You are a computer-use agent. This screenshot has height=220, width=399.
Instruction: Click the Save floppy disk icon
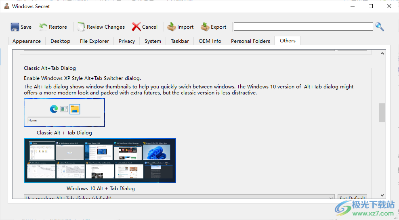pos(15,27)
